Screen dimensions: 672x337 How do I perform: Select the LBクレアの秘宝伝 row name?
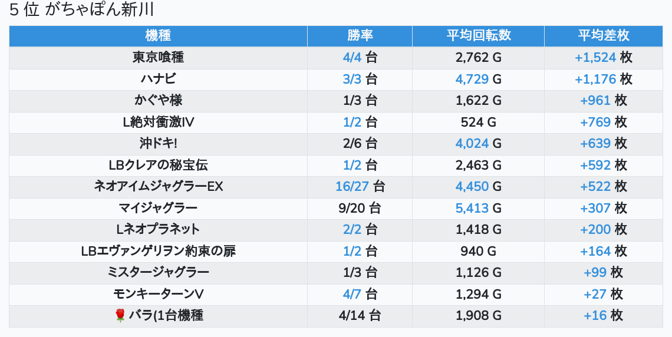pyautogui.click(x=158, y=166)
